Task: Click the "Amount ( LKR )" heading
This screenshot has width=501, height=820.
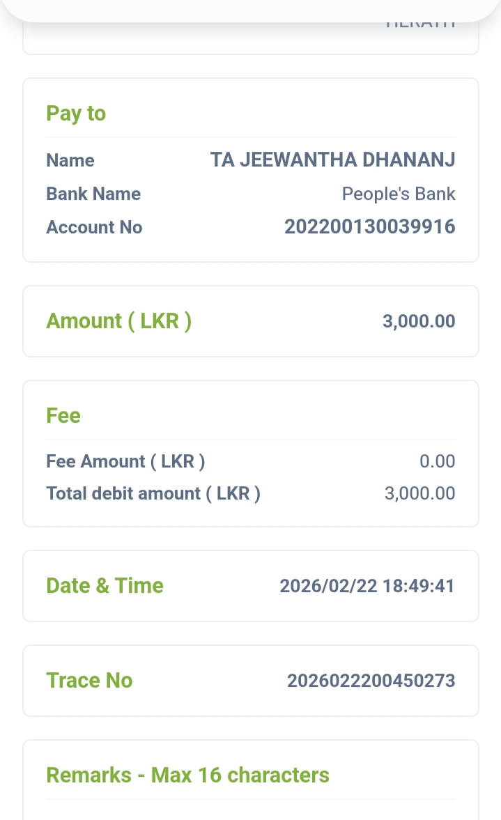Action: [x=118, y=321]
